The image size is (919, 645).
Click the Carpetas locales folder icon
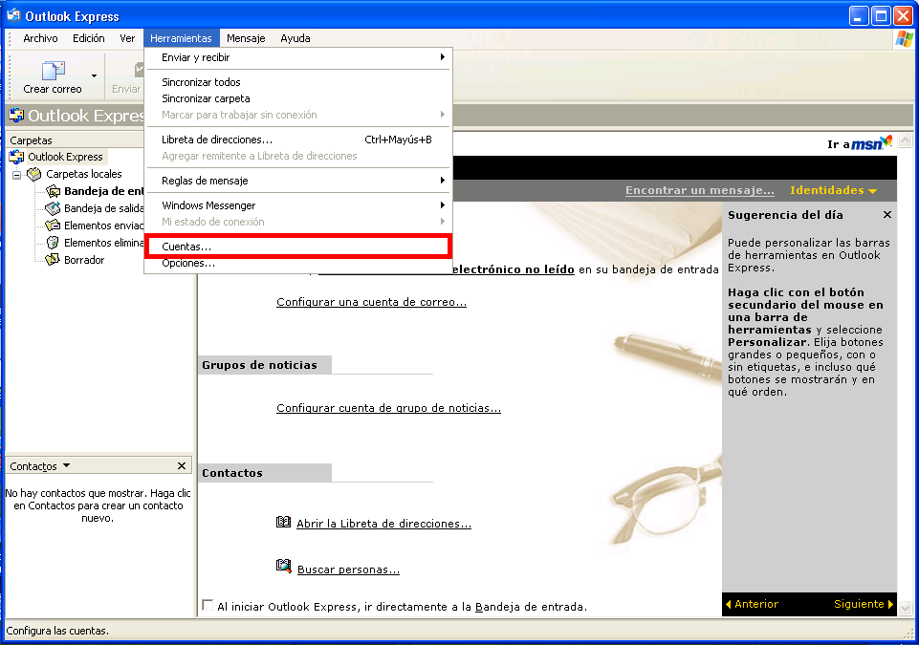[34, 174]
